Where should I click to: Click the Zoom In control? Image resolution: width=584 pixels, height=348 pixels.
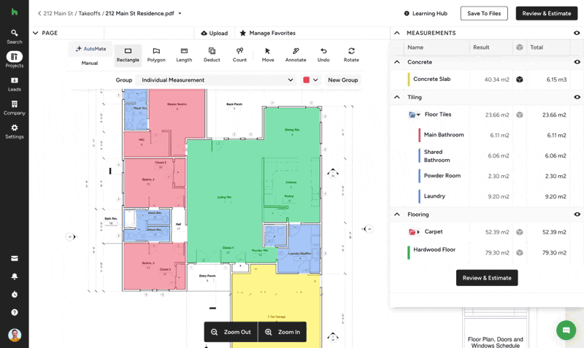point(283,332)
